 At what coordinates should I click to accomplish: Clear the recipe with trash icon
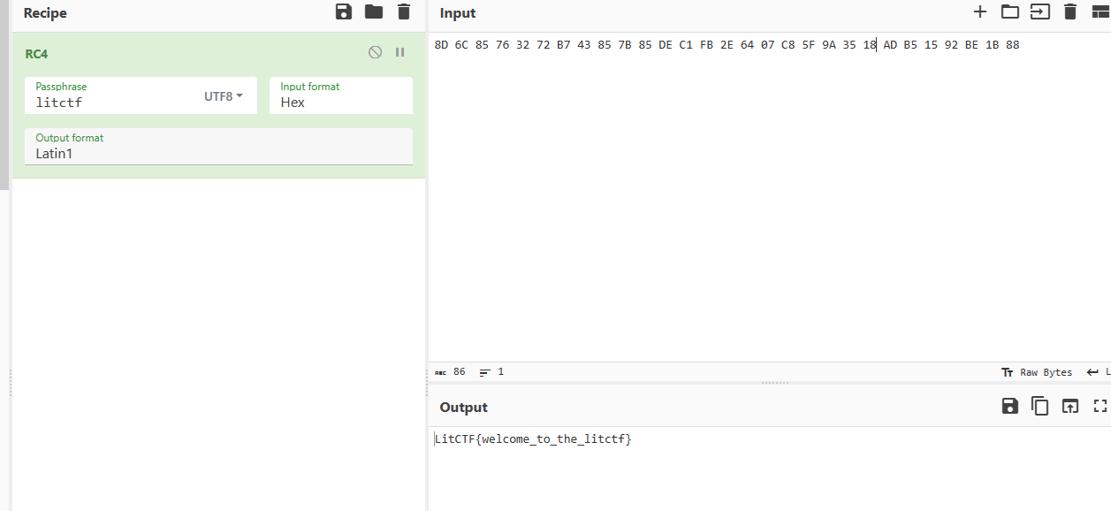[x=404, y=12]
